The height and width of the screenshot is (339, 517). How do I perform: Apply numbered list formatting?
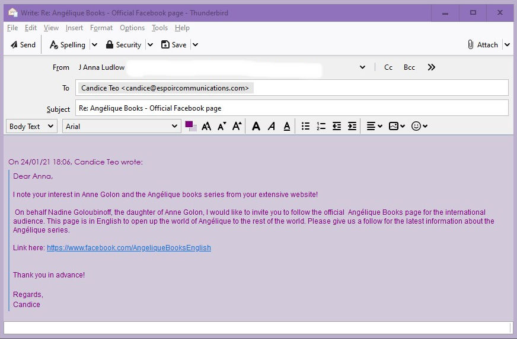pos(321,126)
